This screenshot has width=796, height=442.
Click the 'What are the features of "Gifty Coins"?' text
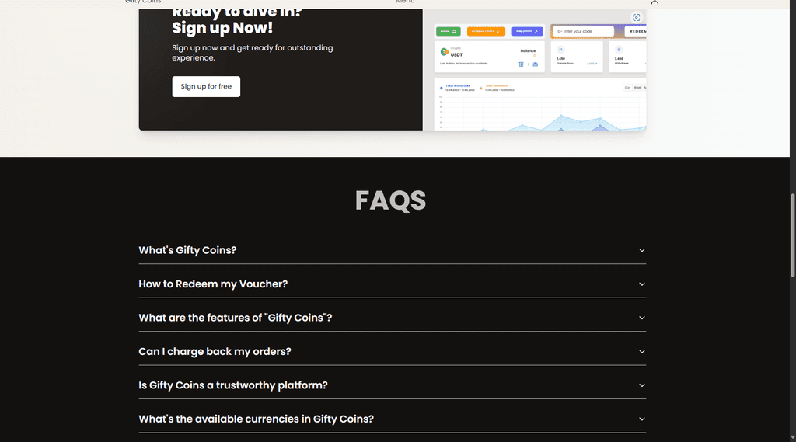(x=235, y=318)
